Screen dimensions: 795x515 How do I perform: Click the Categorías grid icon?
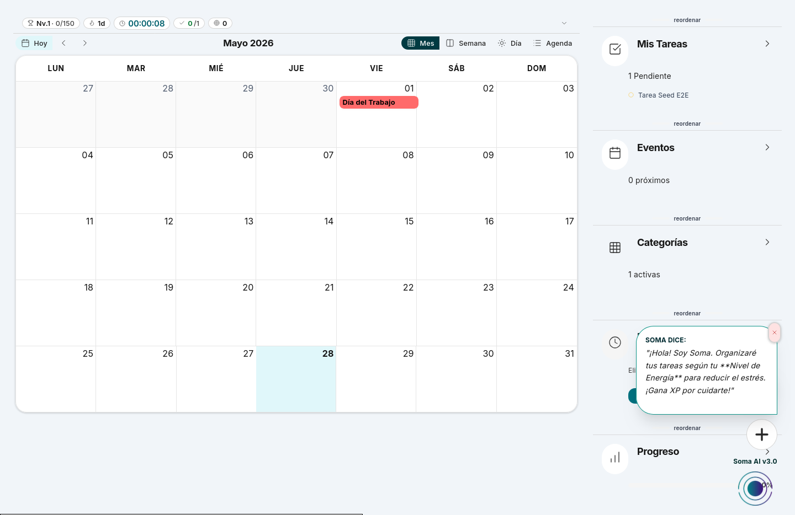[x=615, y=248]
